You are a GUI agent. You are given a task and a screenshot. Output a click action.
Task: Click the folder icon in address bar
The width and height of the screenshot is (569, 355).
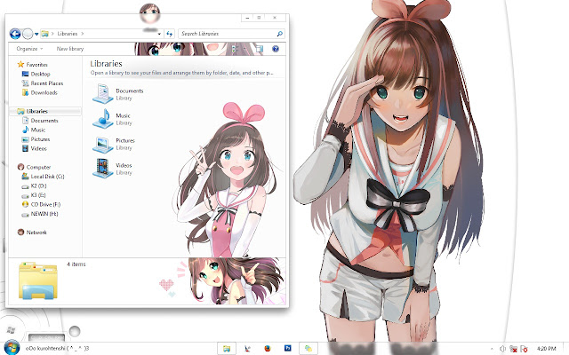44,34
